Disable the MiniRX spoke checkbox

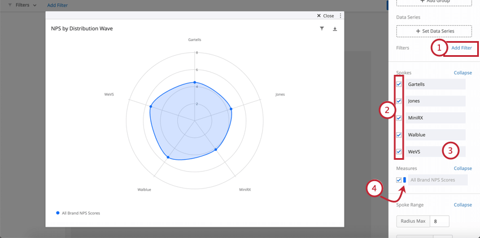pyautogui.click(x=399, y=118)
